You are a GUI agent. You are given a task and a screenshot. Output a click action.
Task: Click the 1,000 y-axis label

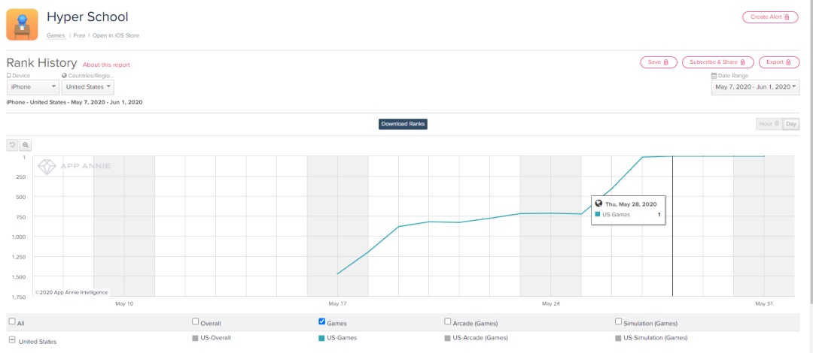(17, 237)
